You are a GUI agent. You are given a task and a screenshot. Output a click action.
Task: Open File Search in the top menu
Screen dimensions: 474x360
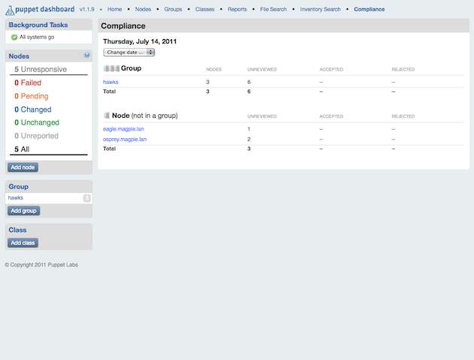tap(273, 9)
